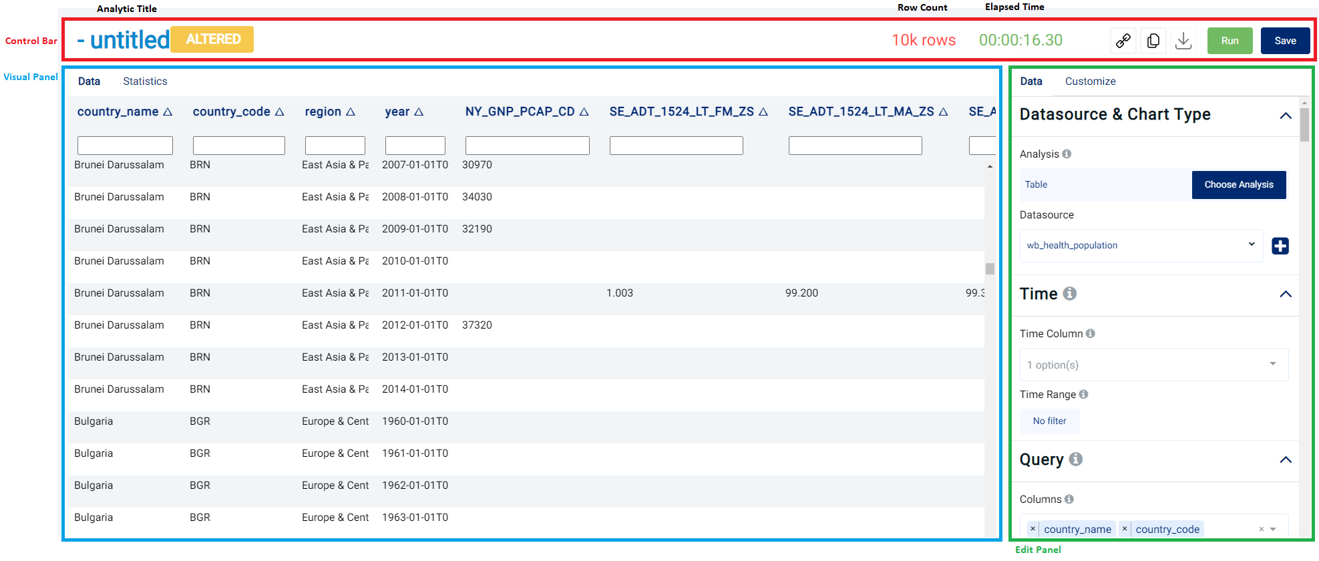
Task: Click the duplicate/copy icon in control bar
Action: tap(1153, 41)
